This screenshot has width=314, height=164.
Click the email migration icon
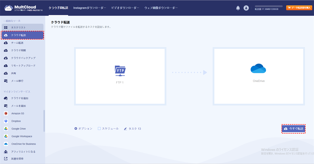tap(6, 81)
